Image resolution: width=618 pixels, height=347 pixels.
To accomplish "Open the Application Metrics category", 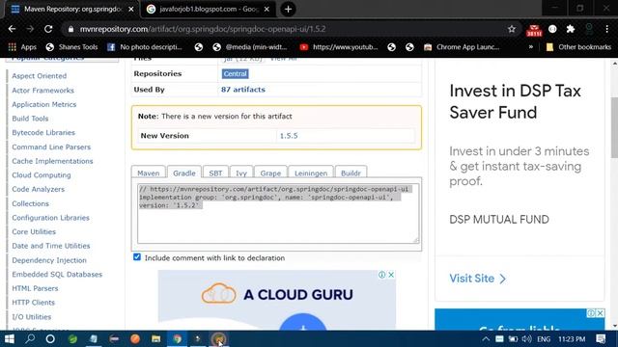I will [44, 104].
